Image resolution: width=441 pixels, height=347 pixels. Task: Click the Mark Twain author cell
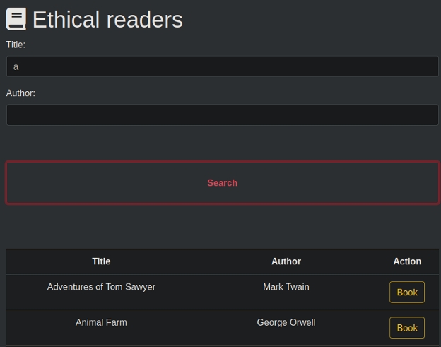286,287
